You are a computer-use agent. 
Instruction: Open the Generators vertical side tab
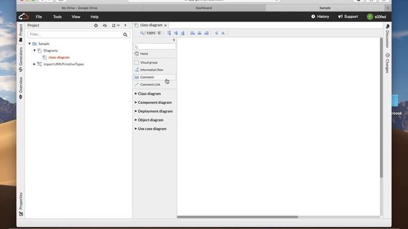[x=20, y=59]
